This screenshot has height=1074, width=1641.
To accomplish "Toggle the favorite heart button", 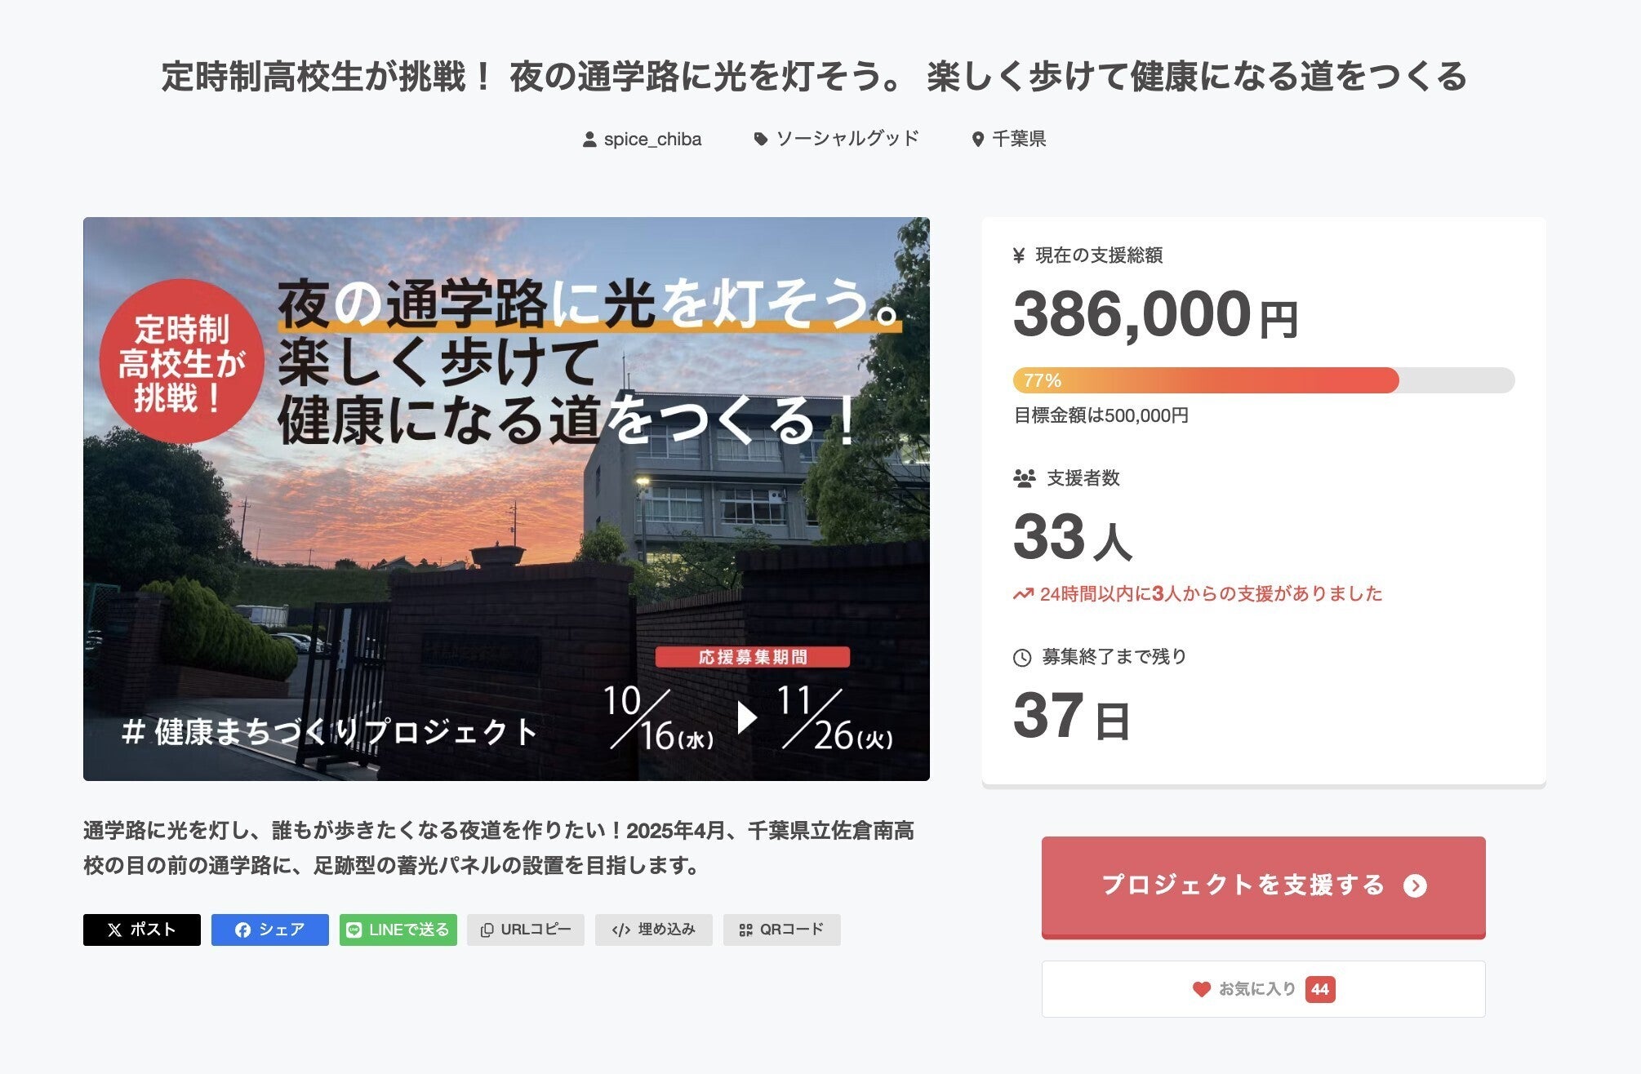I will tap(1263, 989).
